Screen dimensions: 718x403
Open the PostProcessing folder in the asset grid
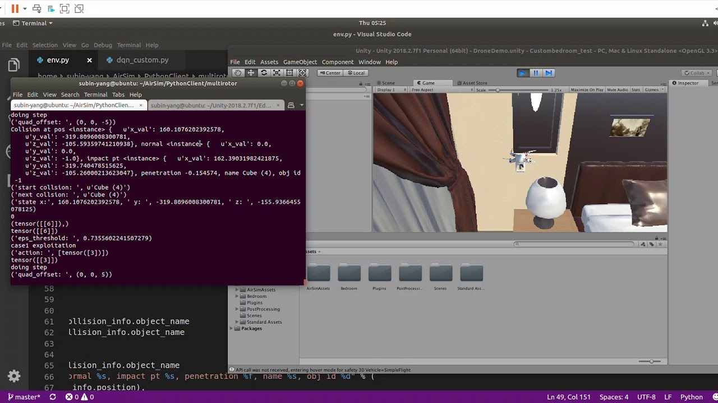[410, 273]
